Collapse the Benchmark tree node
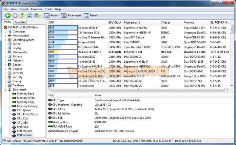This screenshot has height=145, width=236. click(6, 90)
